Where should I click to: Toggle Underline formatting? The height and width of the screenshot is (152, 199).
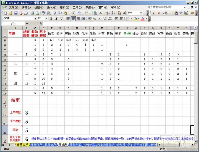[x=62, y=19]
